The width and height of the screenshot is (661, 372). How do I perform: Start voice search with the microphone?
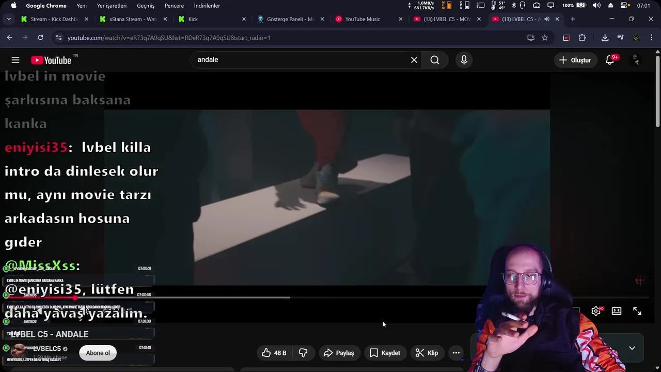pos(464,60)
